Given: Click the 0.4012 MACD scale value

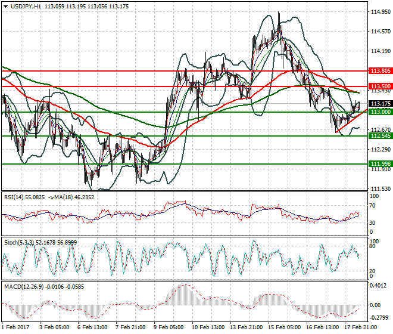Looking at the screenshot, I should tap(378, 286).
